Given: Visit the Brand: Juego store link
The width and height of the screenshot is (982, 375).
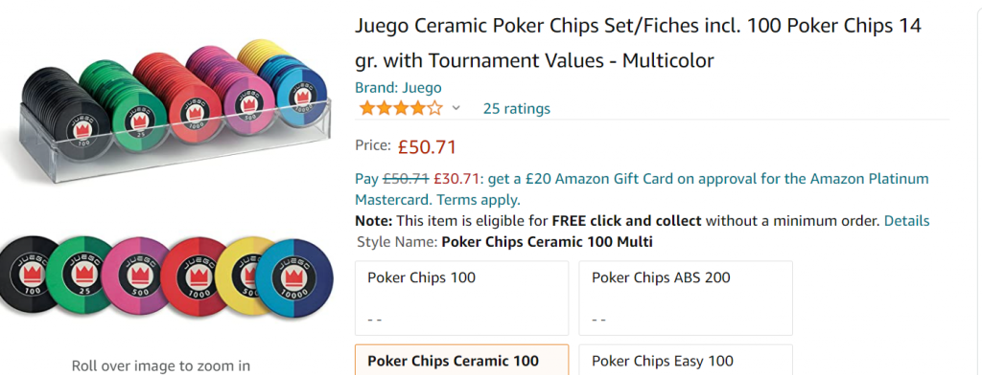Looking at the screenshot, I should [398, 87].
